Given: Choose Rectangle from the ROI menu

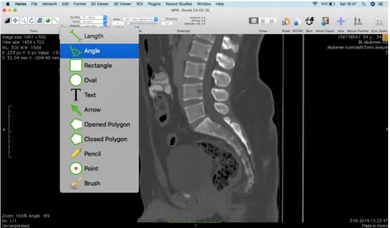Looking at the screenshot, I should pyautogui.click(x=100, y=66).
